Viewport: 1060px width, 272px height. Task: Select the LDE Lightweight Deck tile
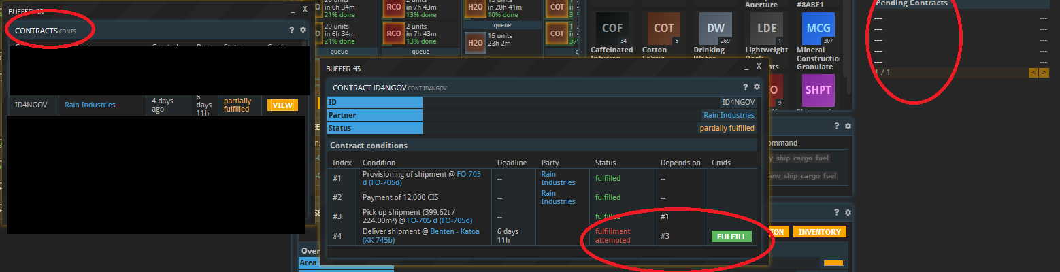[x=767, y=29]
